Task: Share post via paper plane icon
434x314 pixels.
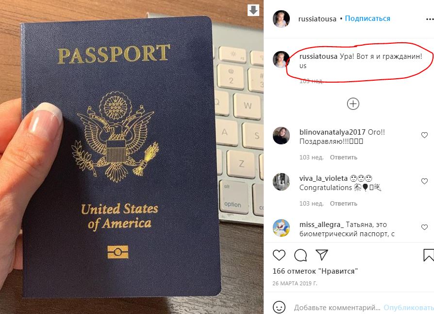Action: click(322, 255)
